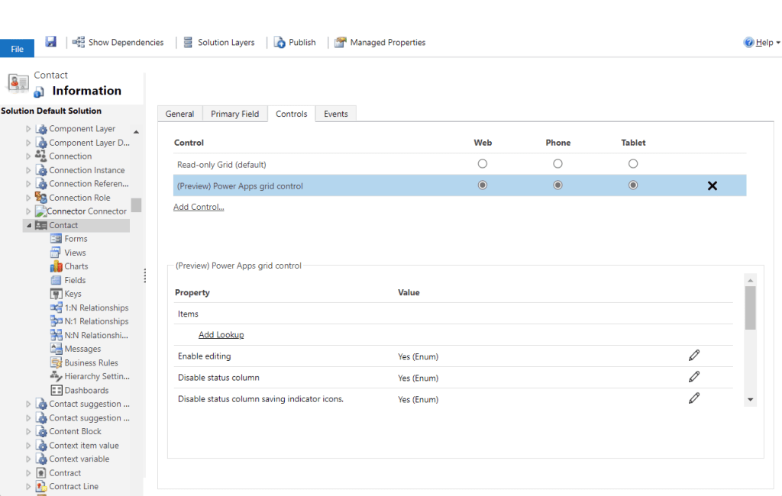Select Web radio for Read-only Grid
Screen dimensions: 782x496
click(482, 164)
